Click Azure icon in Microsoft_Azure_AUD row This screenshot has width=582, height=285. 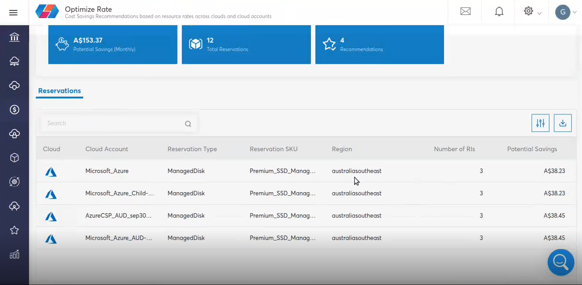51,239
